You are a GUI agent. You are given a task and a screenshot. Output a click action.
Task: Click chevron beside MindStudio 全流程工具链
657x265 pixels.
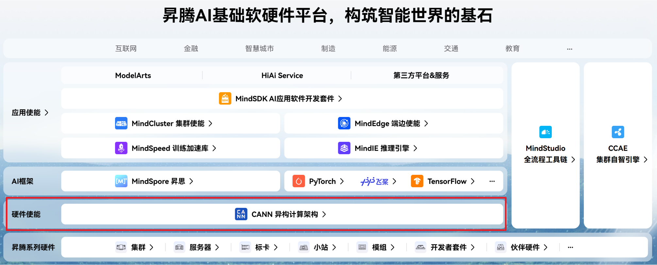pos(573,160)
